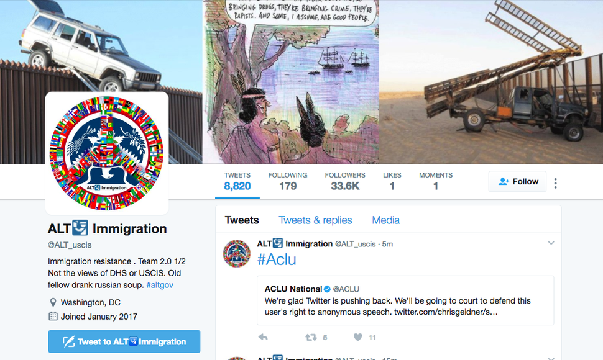Open the Media tab
This screenshot has width=603, height=360.
pyautogui.click(x=385, y=220)
